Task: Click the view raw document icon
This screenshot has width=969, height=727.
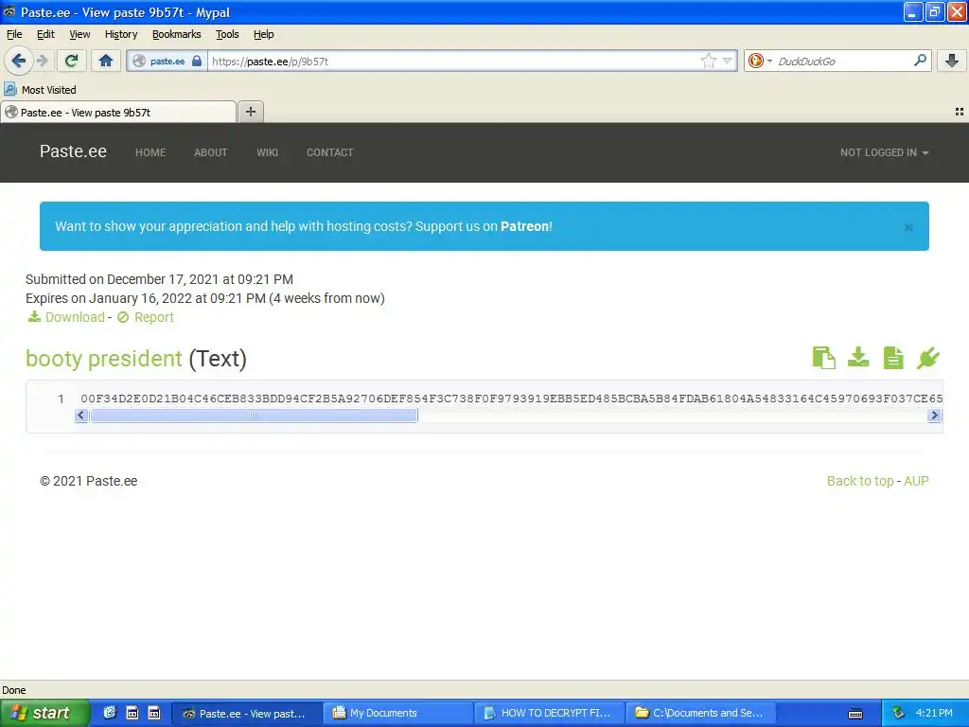Action: [893, 358]
